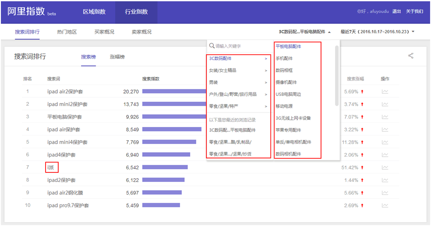
Task: Open trend chart icon for ipad2保护套
Action: tap(385, 180)
